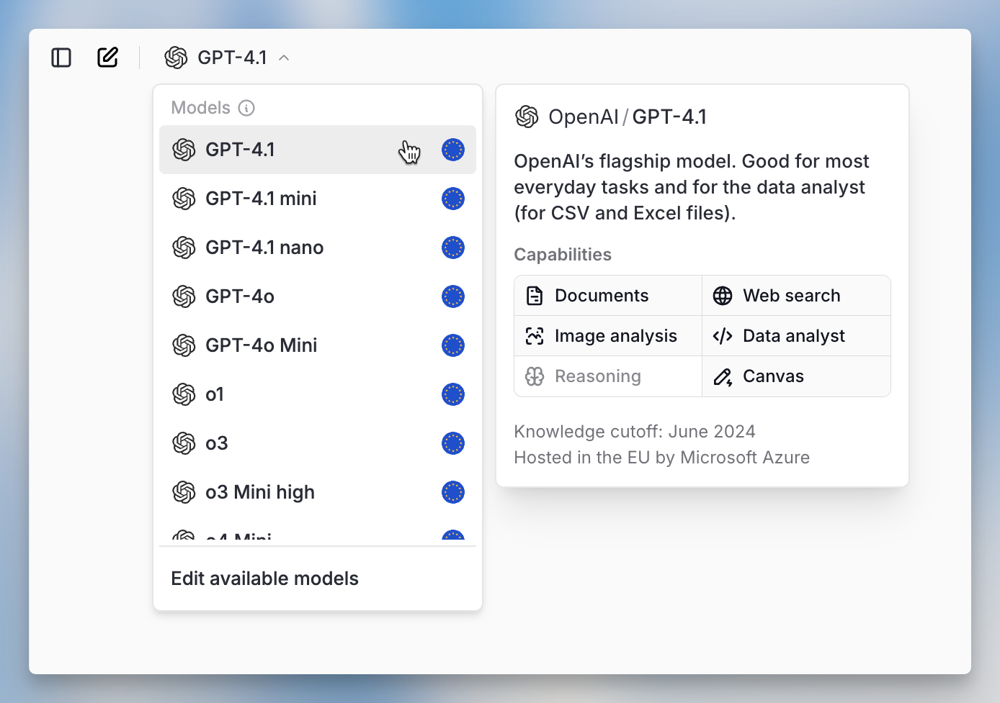
Task: Click OpenAI logo beside o1
Action: click(184, 394)
